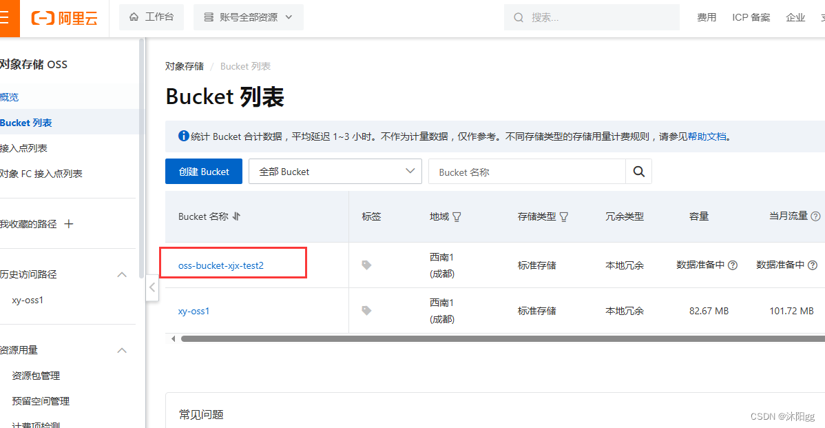This screenshot has width=825, height=428.
Task: Open the ICP 备案 menu item
Action: [x=751, y=17]
